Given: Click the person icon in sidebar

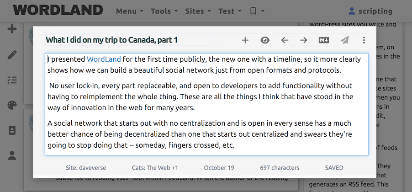Looking at the screenshot, I should pos(12,155).
